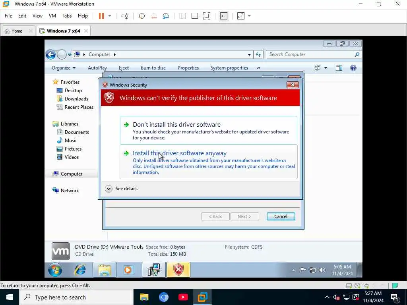Select Libraries in navigation pane
Image resolution: width=407 pixels, height=305 pixels.
pyautogui.click(x=66, y=124)
